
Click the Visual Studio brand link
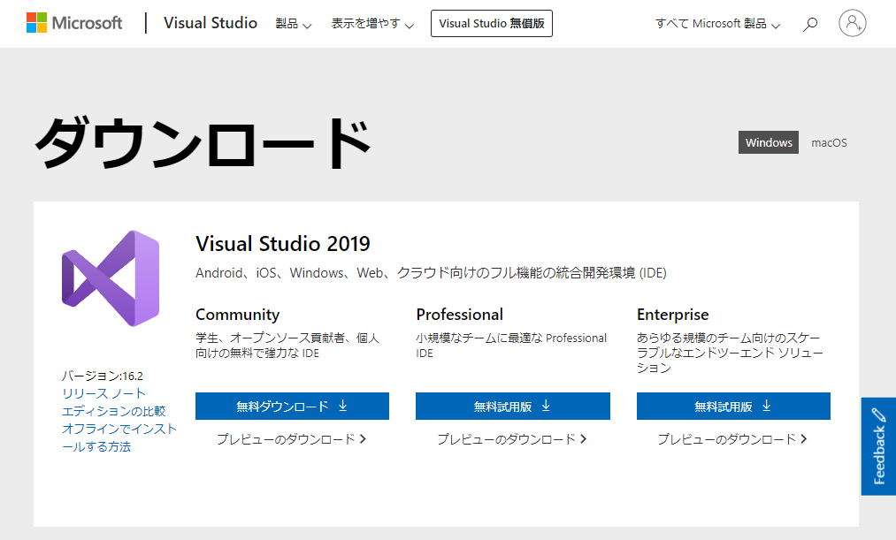point(211,23)
